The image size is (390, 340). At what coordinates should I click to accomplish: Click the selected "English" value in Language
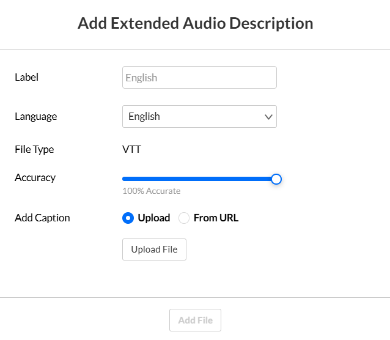144,116
